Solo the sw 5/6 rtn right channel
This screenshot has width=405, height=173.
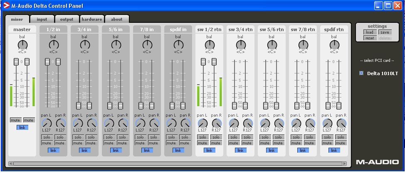[x=279, y=137]
